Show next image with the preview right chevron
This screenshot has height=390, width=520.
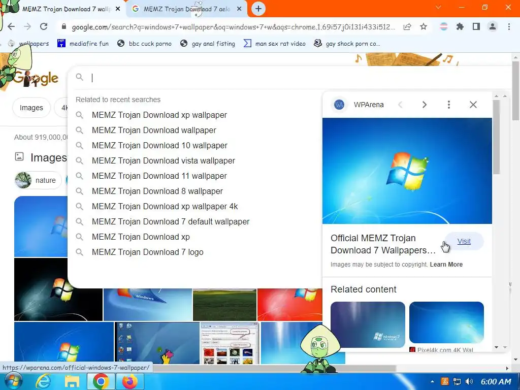pos(424,105)
